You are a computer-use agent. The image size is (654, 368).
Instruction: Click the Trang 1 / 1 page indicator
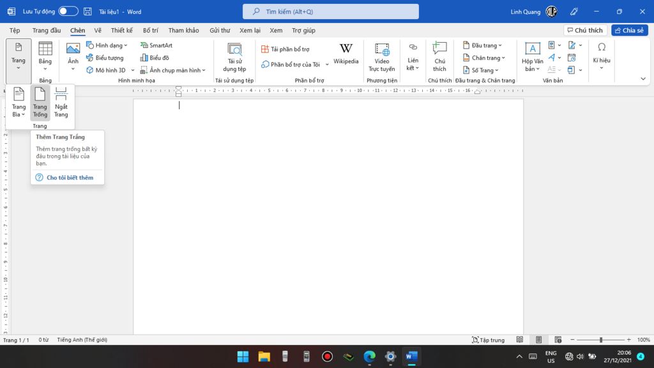coord(16,340)
